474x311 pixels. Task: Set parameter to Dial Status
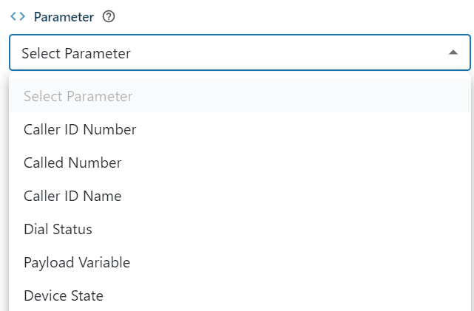58,229
